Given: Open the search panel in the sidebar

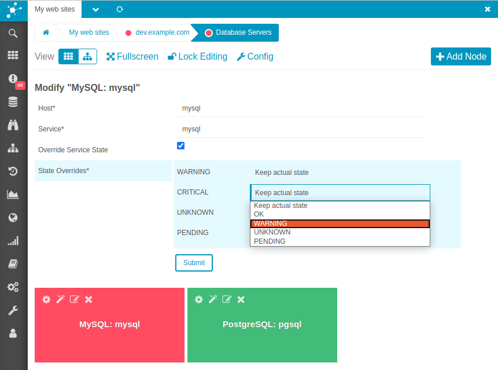Looking at the screenshot, I should [x=13, y=33].
